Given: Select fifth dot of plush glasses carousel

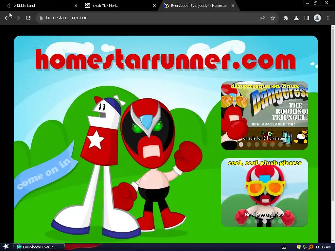Looking at the screenshot, I should (x=280, y=221).
